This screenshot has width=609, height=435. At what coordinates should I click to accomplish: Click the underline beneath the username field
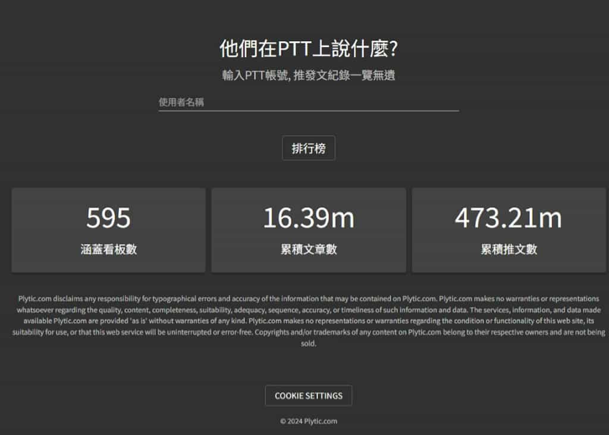coord(308,111)
